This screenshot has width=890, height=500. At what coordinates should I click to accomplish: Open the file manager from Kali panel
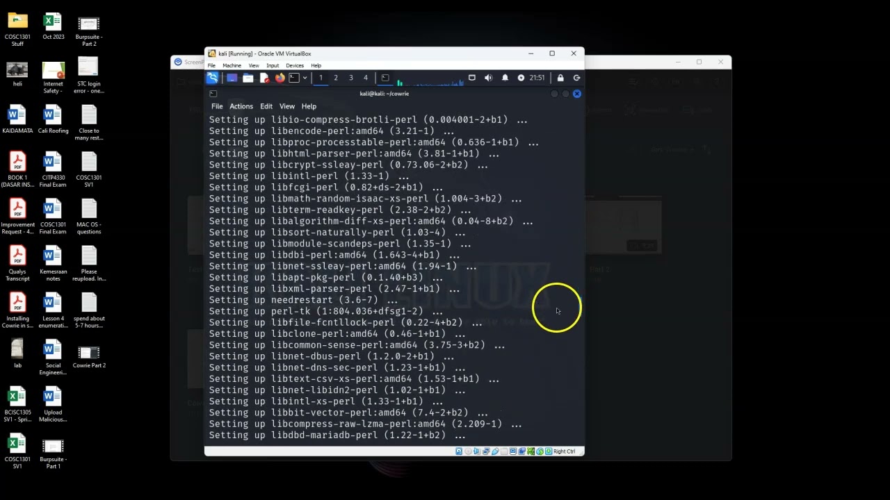coord(248,78)
